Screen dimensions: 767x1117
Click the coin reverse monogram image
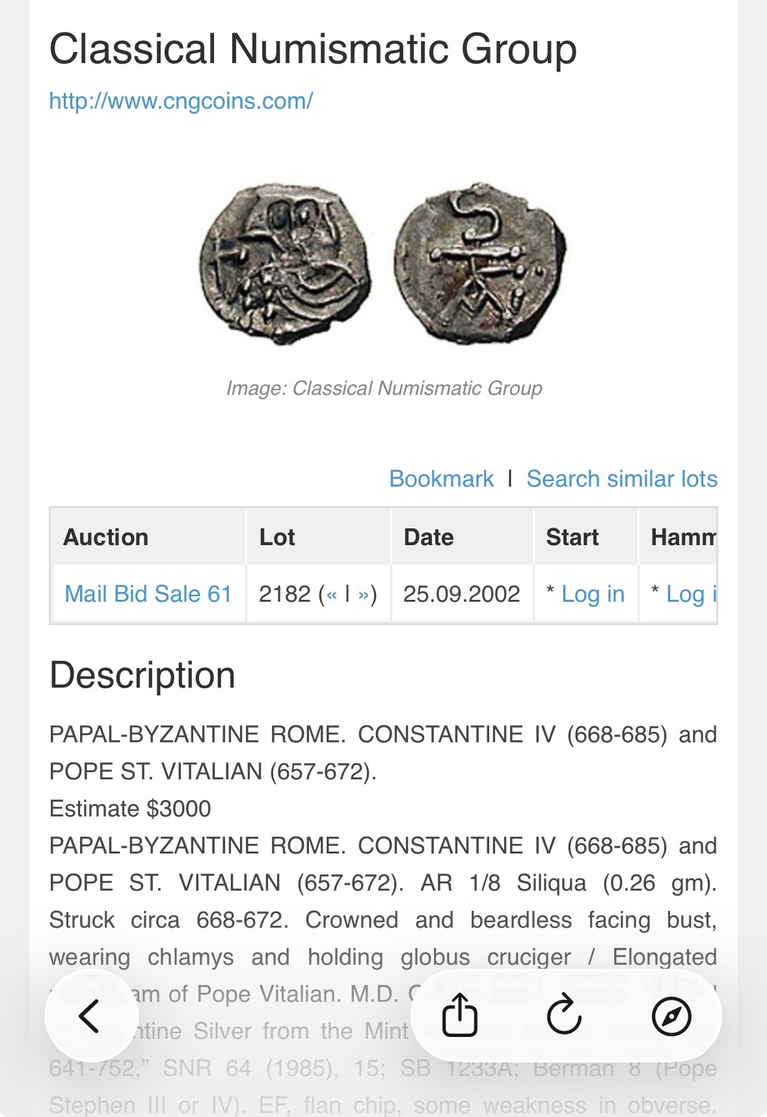click(479, 263)
